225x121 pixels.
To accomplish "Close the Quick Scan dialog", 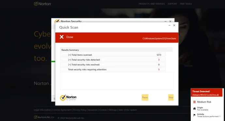I will tap(174, 25).
